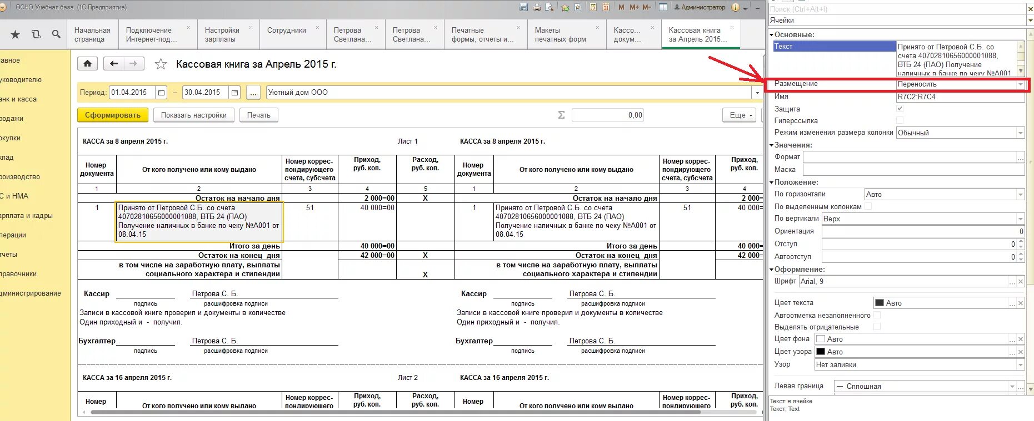Enable the Выделять отрицательные checkbox
The height and width of the screenshot is (421, 1034).
(x=877, y=327)
